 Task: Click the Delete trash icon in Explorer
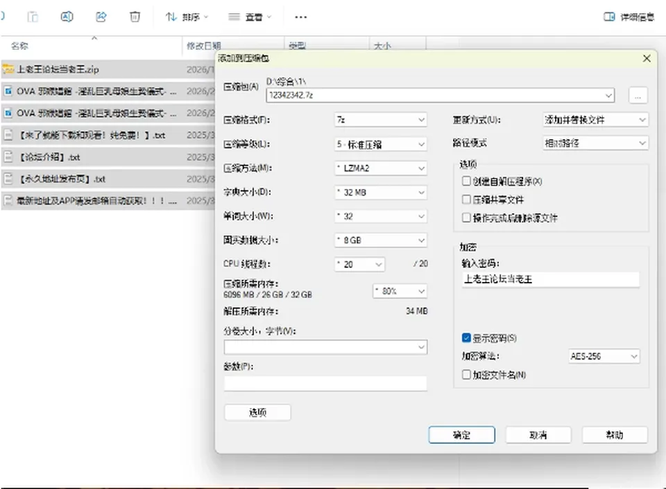[x=135, y=17]
